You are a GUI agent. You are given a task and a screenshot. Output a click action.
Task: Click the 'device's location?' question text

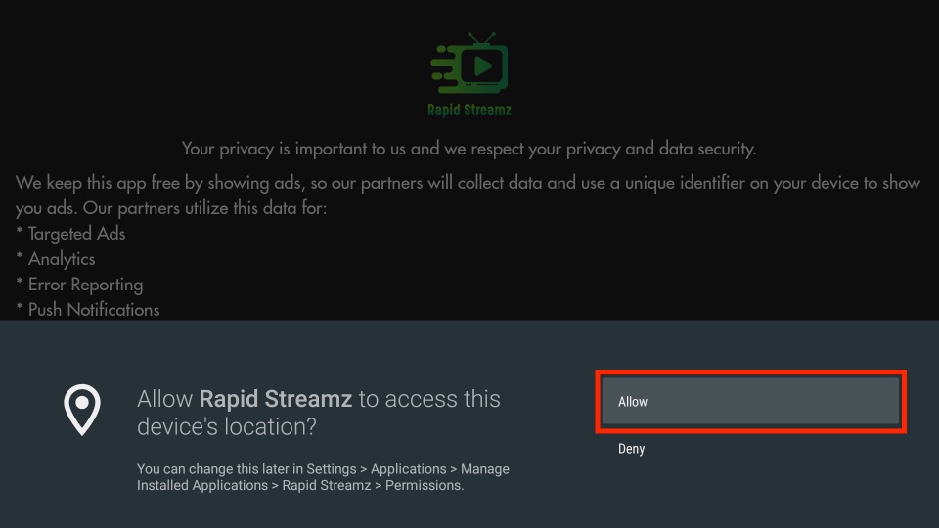[x=226, y=427]
